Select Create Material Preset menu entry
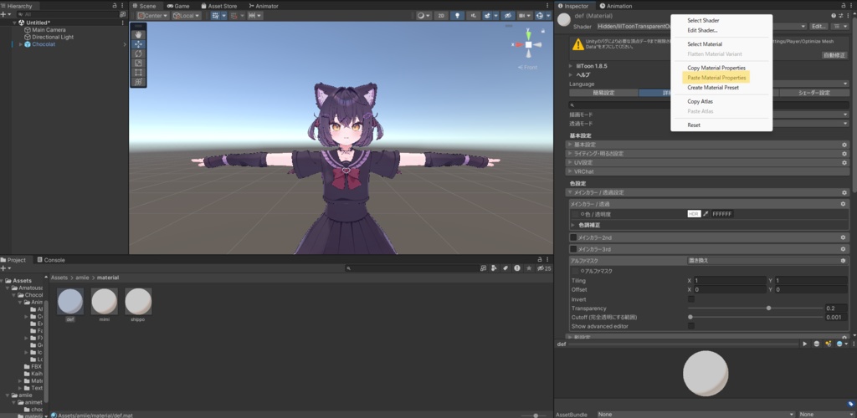 (x=713, y=87)
